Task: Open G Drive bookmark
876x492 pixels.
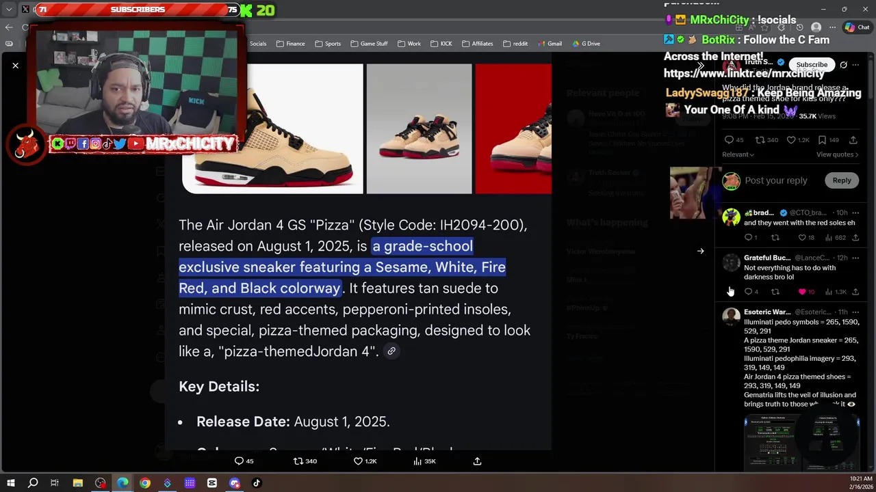Action: click(x=587, y=44)
